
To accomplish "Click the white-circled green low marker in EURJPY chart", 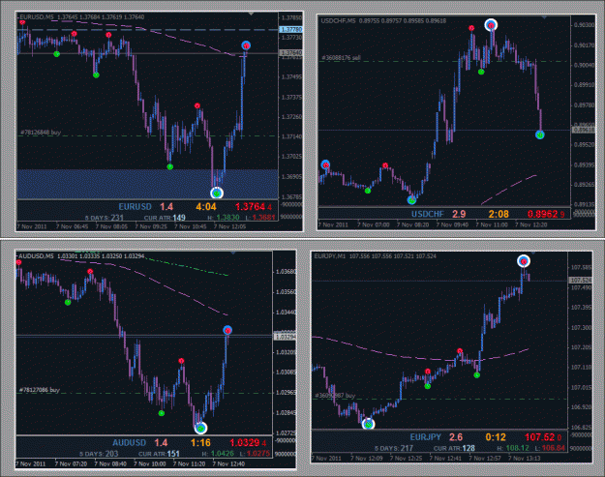I will click(x=369, y=424).
